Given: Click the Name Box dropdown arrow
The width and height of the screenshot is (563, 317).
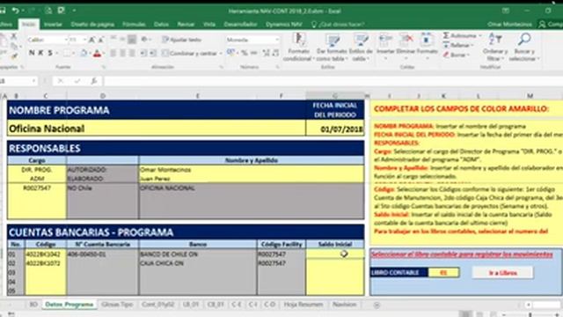Looking at the screenshot, I should click(x=33, y=81).
